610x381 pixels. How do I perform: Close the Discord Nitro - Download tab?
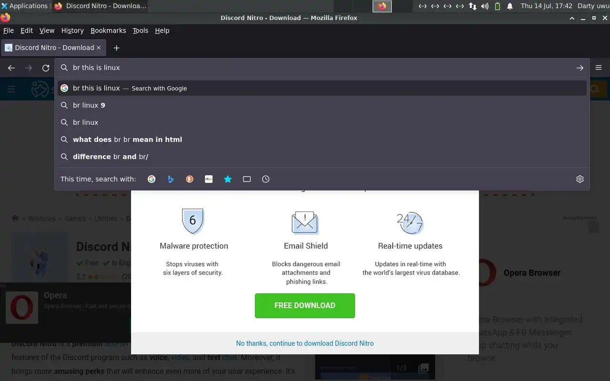99,48
